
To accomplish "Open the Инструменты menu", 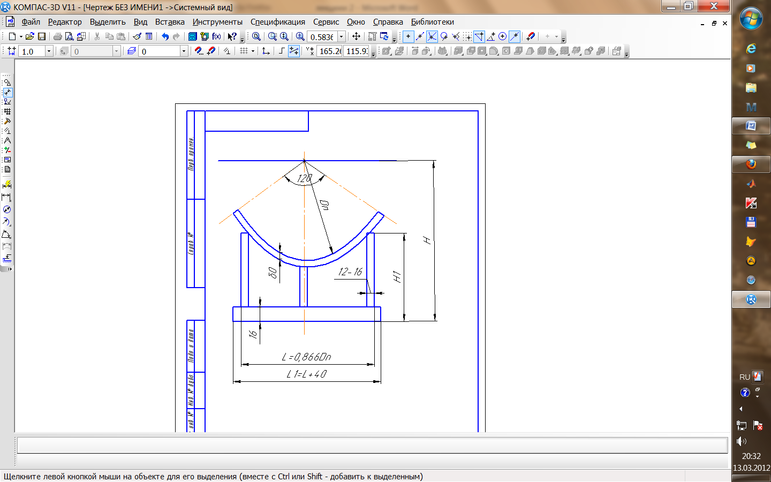I will [217, 22].
